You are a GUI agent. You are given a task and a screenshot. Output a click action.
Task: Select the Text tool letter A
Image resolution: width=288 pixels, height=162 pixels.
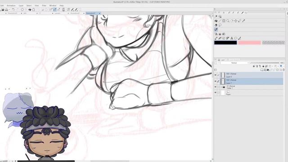point(232,38)
